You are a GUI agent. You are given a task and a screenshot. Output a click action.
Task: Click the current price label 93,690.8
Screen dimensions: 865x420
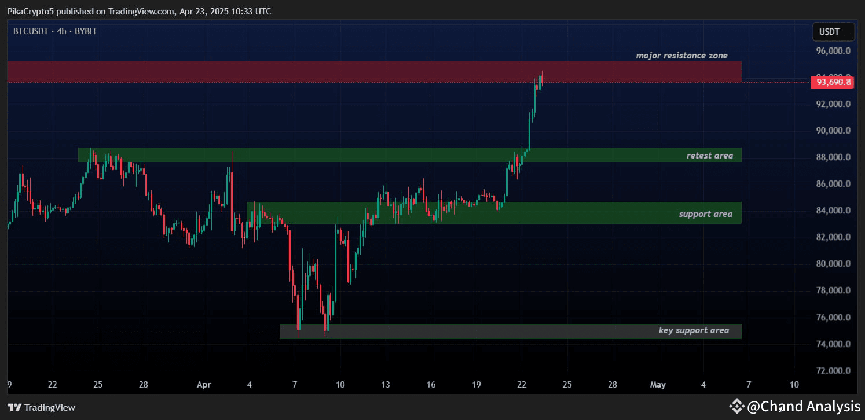coord(833,82)
